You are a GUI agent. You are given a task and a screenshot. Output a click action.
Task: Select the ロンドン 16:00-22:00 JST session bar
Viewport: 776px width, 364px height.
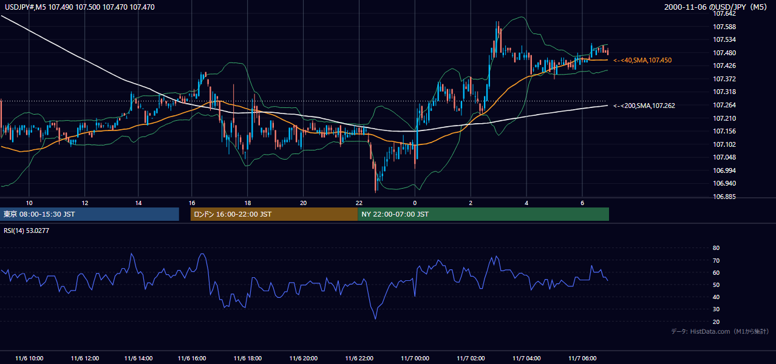[x=274, y=214]
